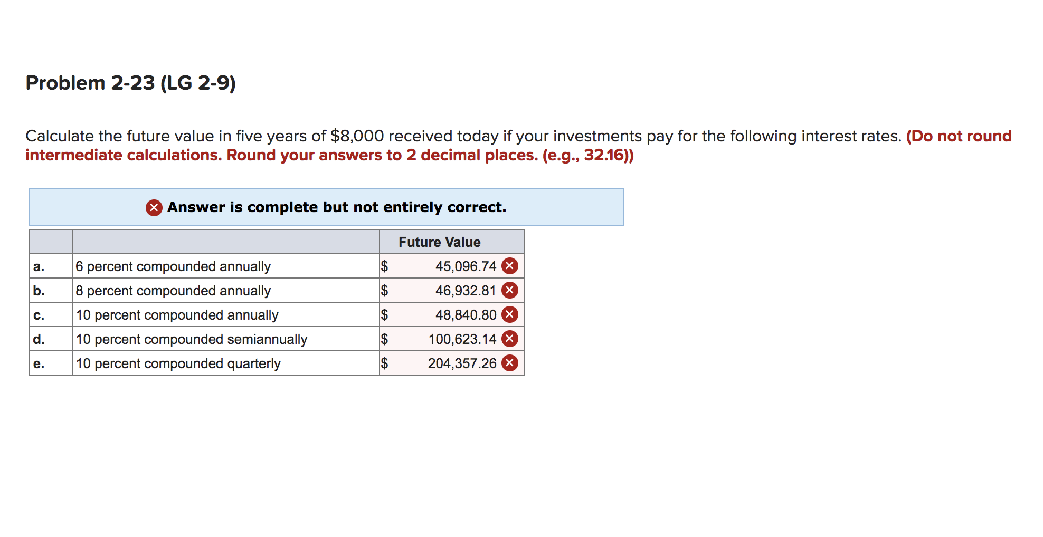Click the Future Value column header
Viewport: 1043px width, 537px height.
pos(440,242)
